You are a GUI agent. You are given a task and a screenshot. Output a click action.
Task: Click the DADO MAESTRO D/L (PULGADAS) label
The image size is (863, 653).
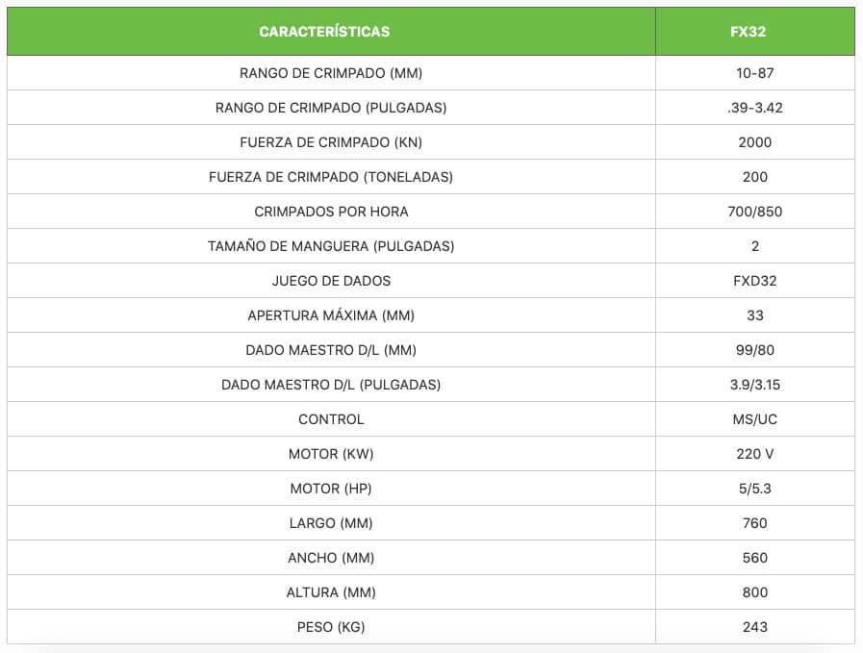pos(331,385)
